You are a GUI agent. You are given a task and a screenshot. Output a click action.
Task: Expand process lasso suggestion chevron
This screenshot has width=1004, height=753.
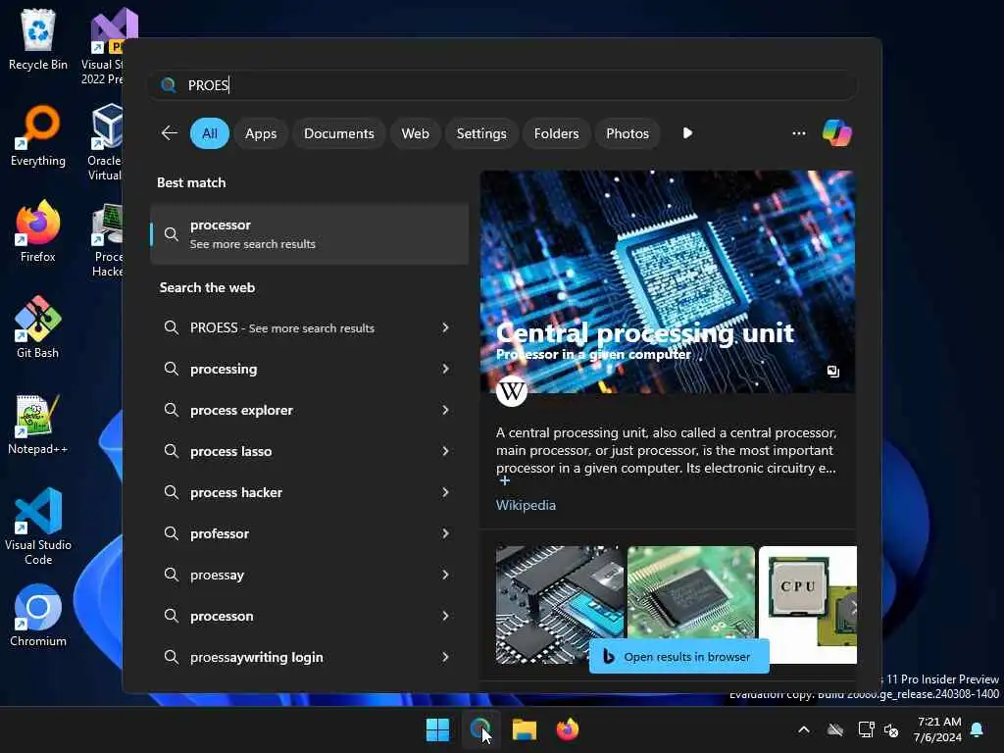(x=446, y=451)
